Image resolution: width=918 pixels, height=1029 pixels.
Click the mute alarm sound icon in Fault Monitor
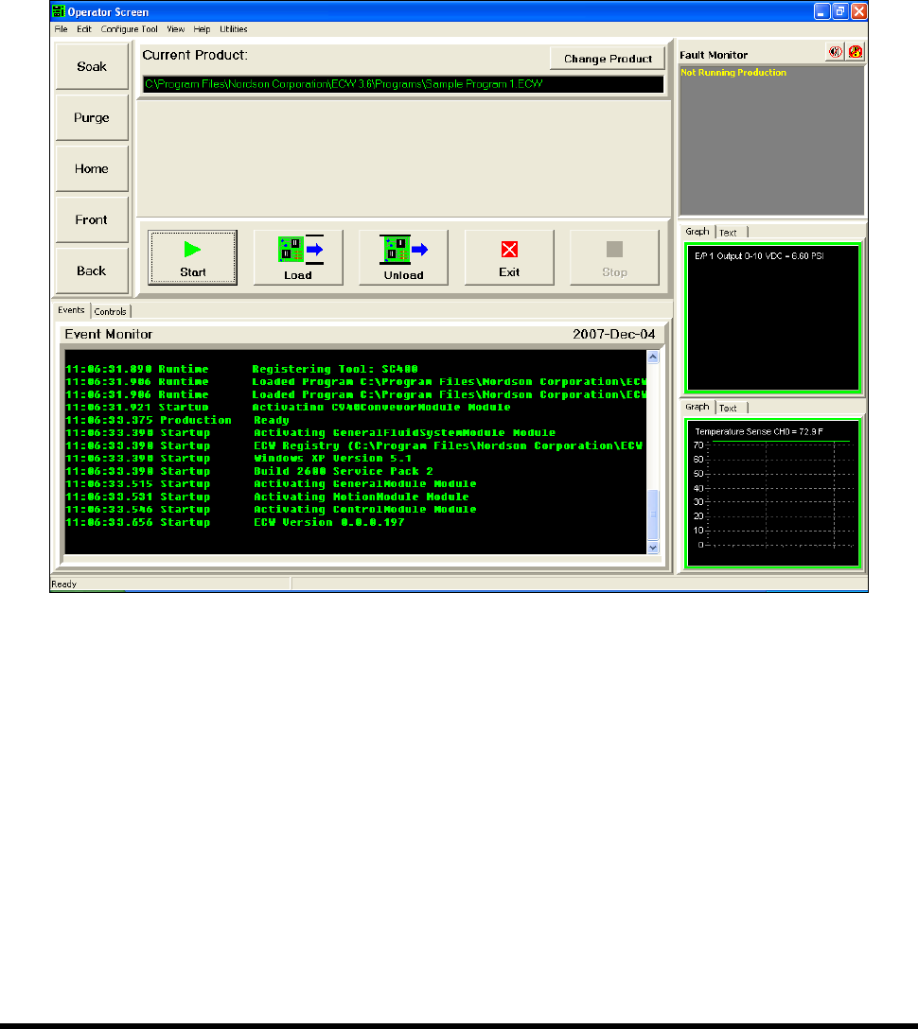point(835,52)
